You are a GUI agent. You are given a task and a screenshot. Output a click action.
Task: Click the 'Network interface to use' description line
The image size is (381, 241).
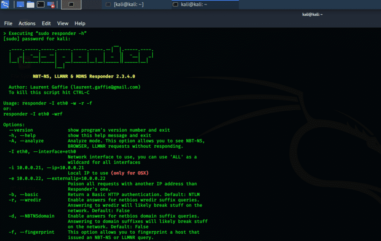point(132,157)
